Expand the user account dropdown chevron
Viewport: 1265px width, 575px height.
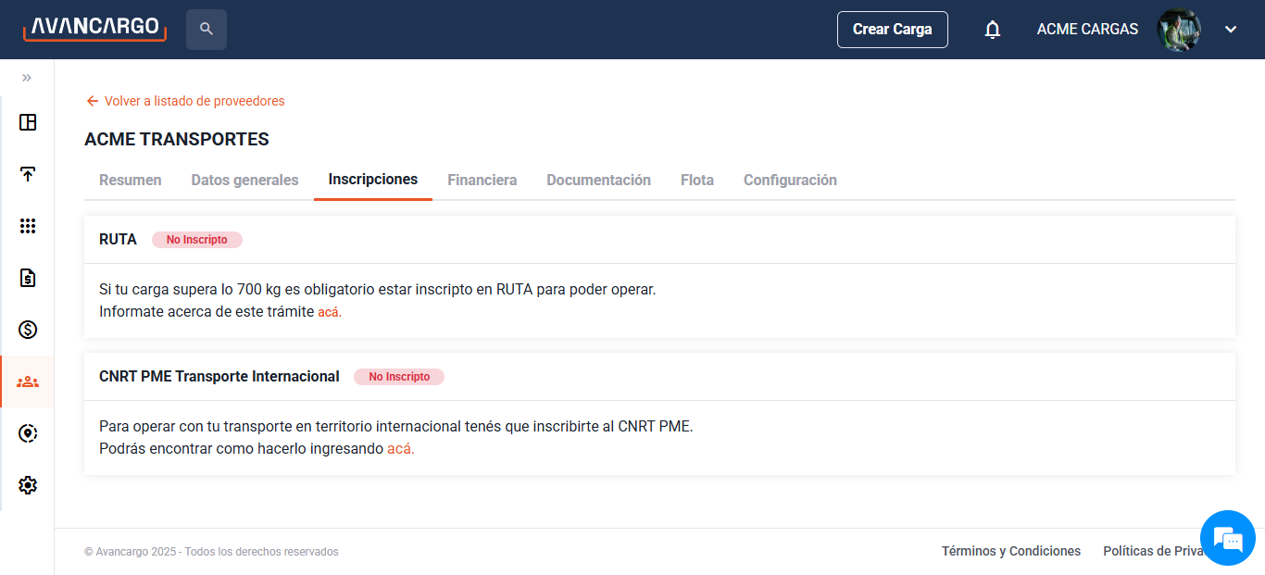[1231, 30]
